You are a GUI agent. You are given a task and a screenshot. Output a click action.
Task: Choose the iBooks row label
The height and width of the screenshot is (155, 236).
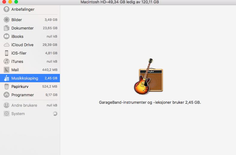click(x=17, y=37)
